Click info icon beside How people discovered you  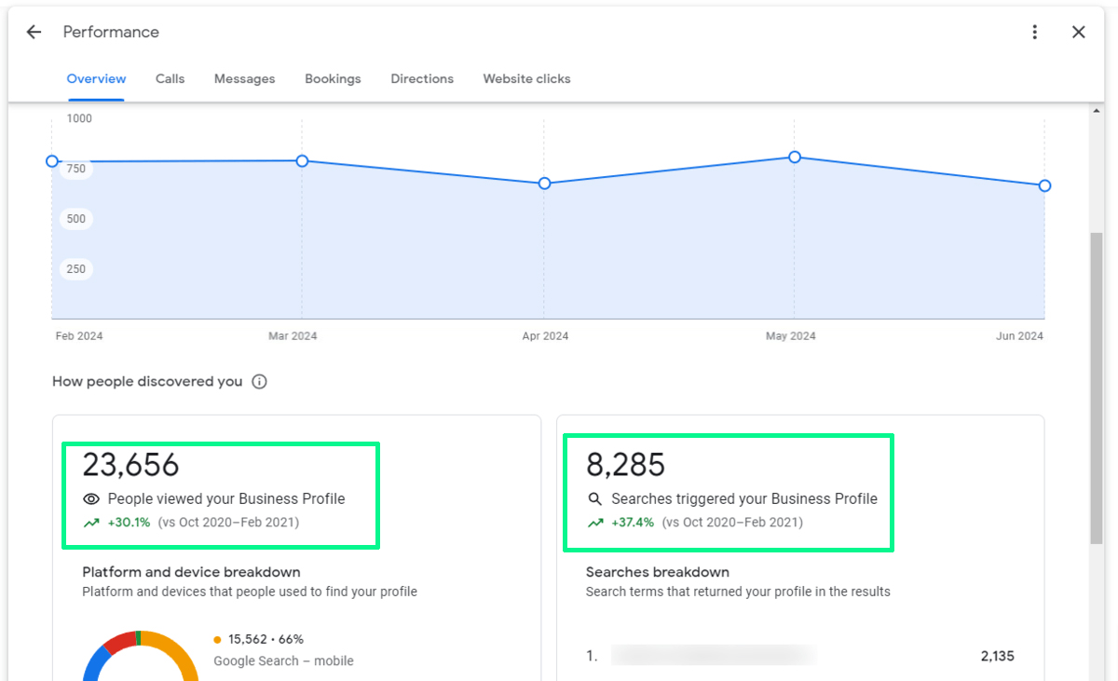(x=260, y=382)
